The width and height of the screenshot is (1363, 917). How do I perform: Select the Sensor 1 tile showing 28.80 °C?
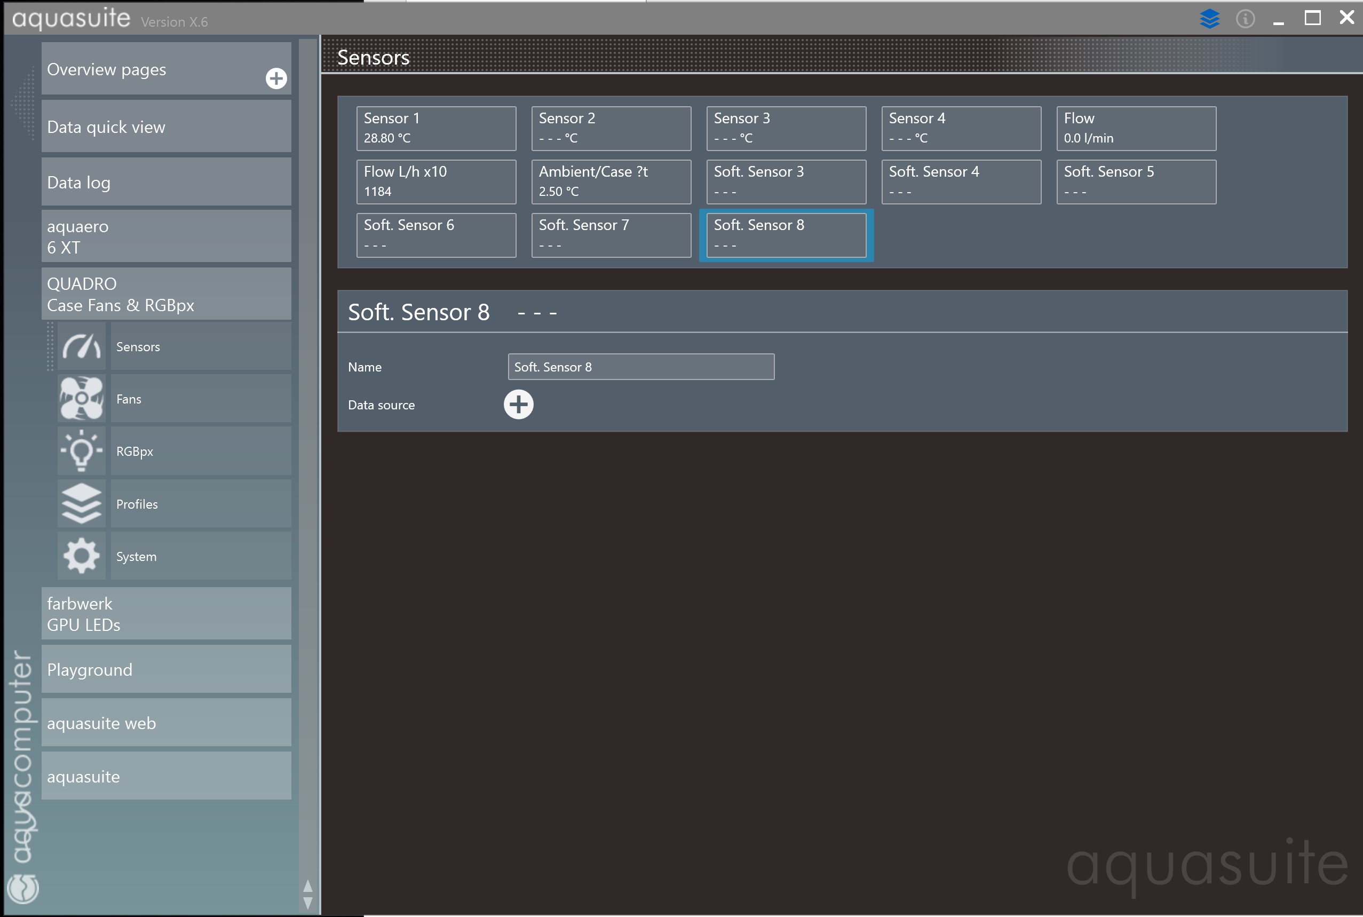click(x=435, y=128)
